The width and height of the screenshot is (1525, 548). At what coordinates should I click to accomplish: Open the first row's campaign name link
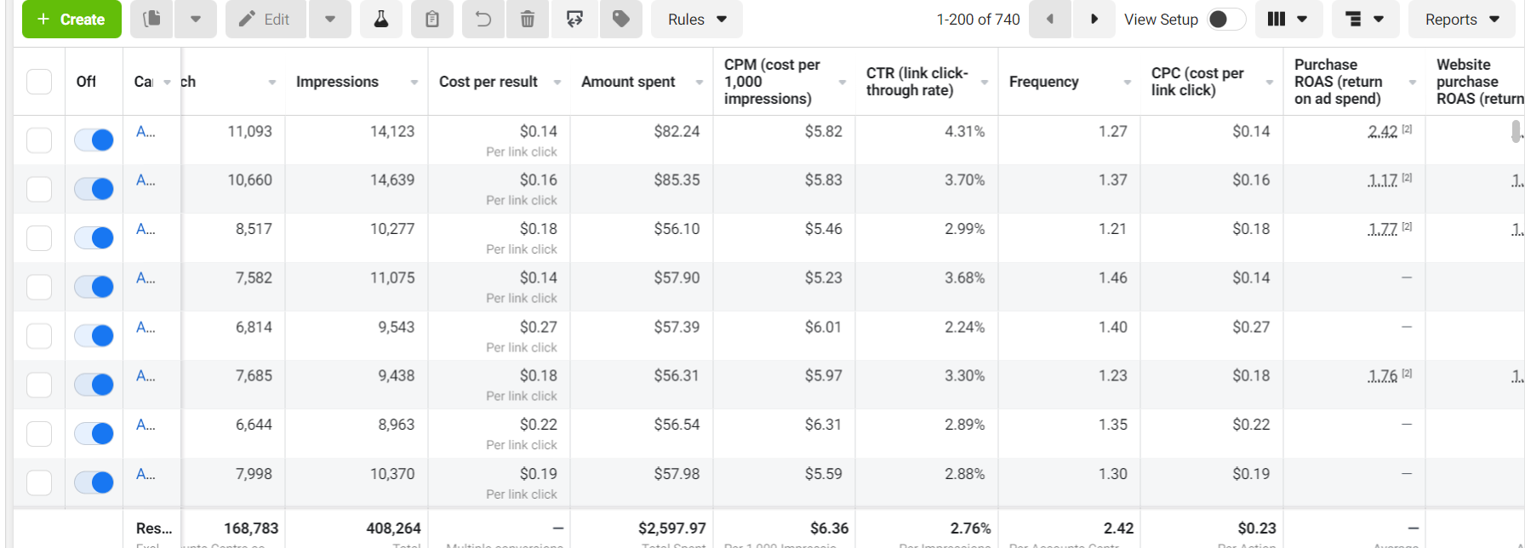pyautogui.click(x=146, y=132)
